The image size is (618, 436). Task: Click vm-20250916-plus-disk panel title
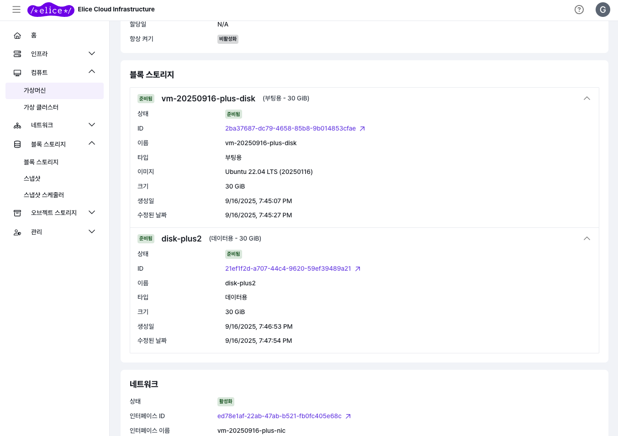[208, 99]
